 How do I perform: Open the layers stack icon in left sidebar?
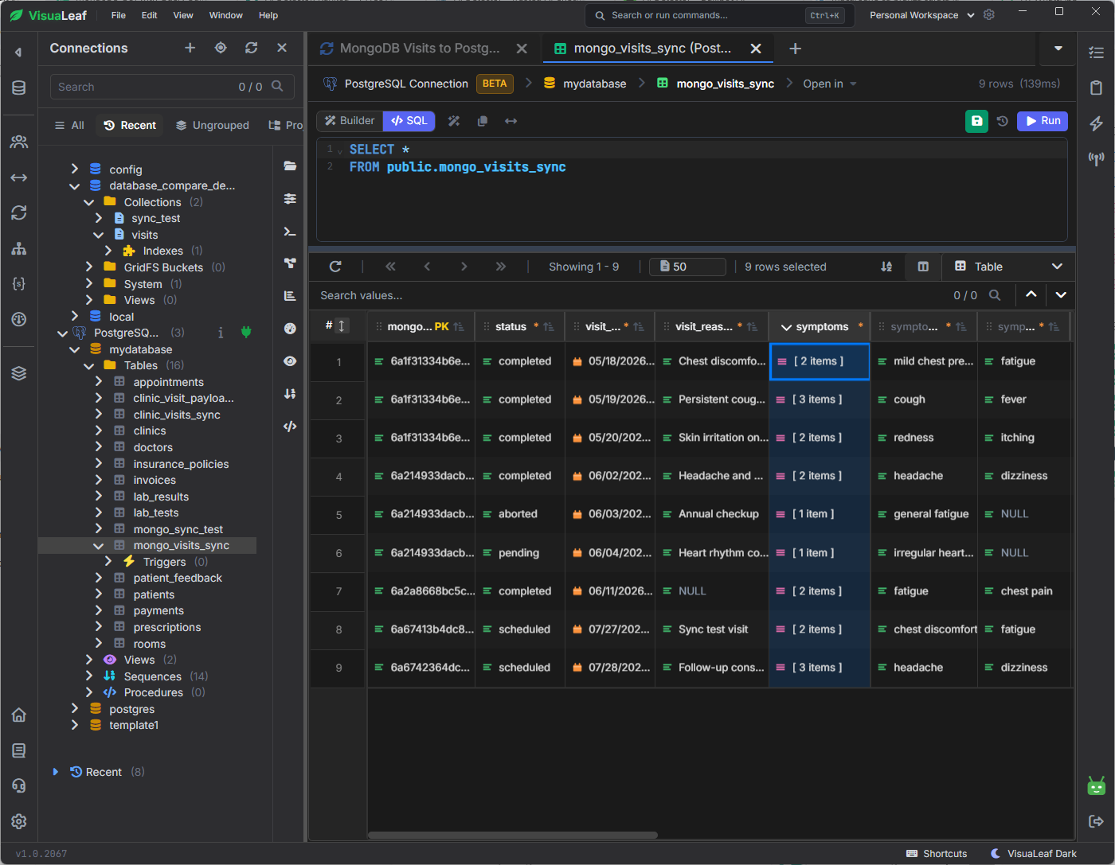tap(19, 373)
